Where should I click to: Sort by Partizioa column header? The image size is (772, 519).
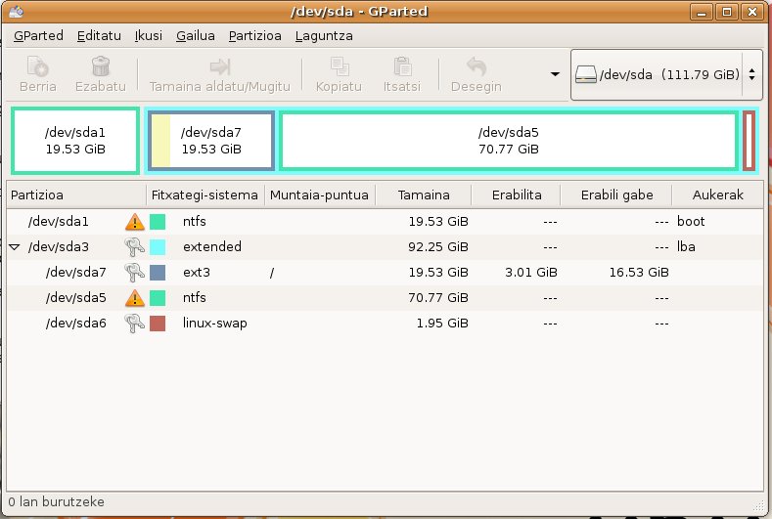pyautogui.click(x=76, y=195)
